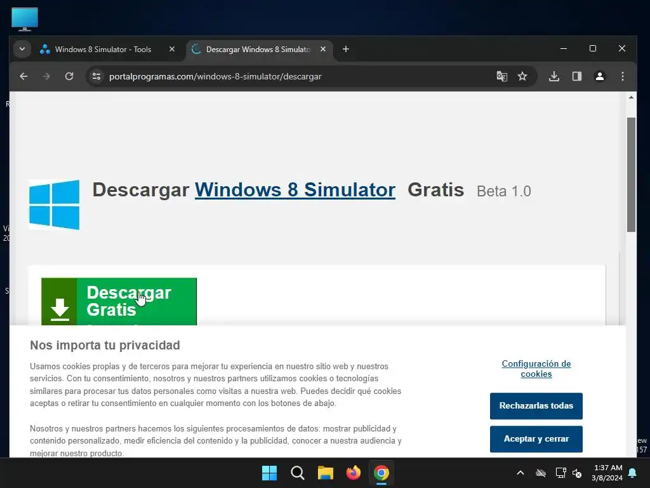Open the desktop monitor icon

coord(25,19)
